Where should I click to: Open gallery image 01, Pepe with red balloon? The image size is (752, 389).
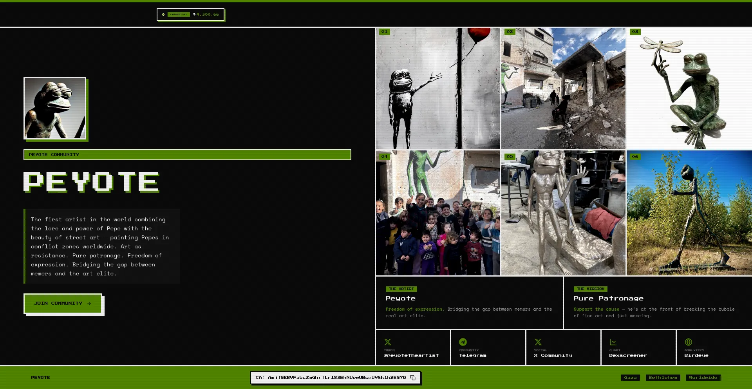click(x=438, y=89)
